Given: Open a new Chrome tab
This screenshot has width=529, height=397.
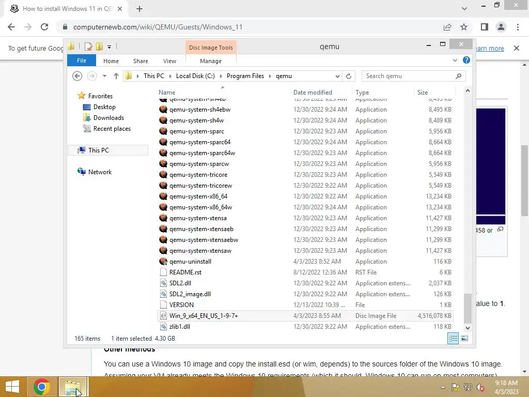Looking at the screenshot, I should [139, 9].
